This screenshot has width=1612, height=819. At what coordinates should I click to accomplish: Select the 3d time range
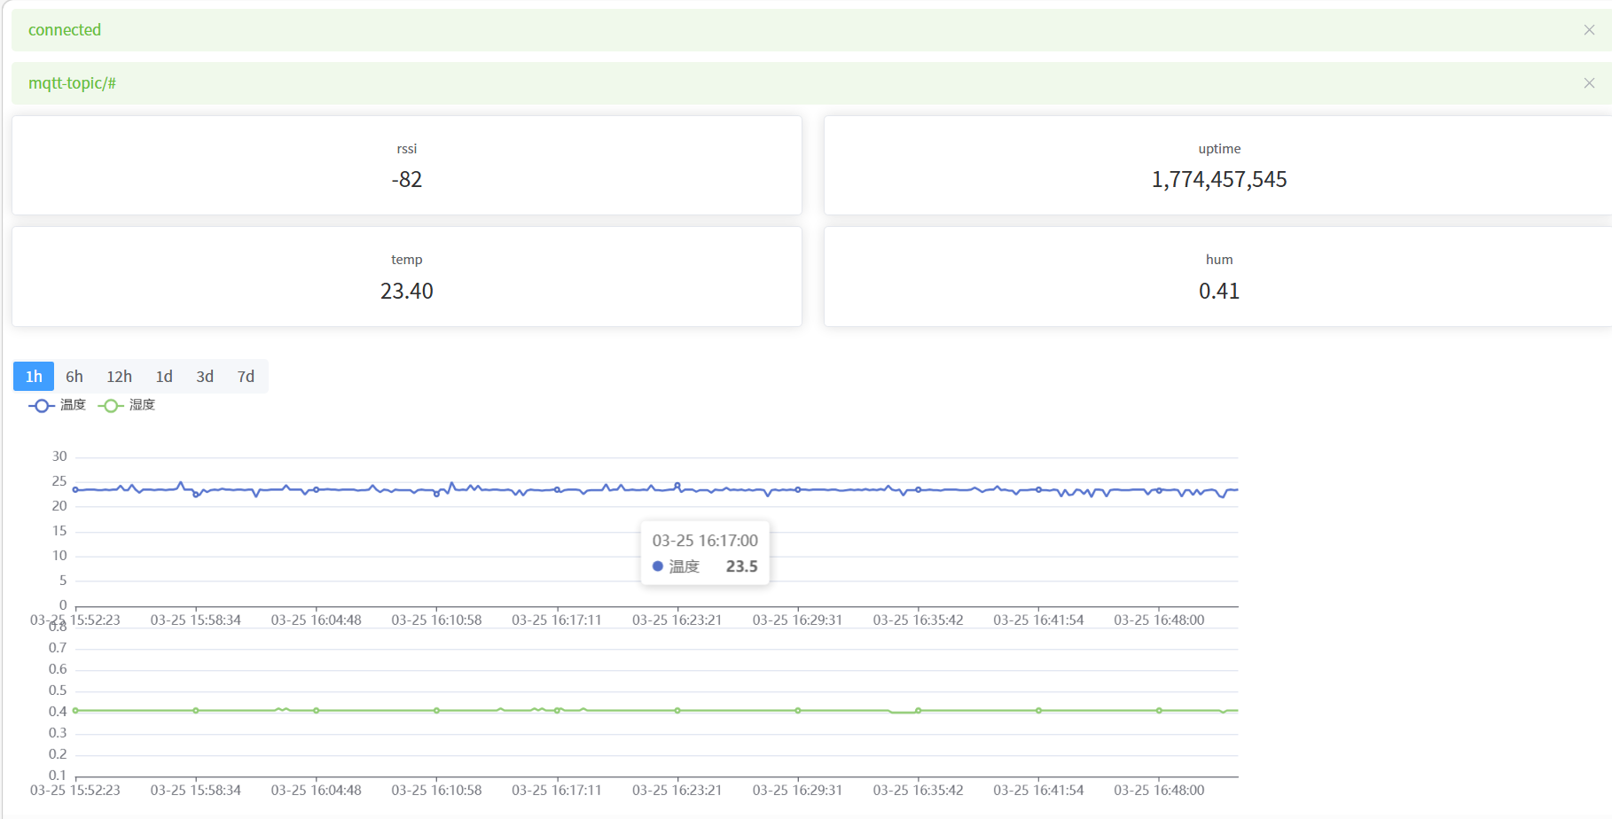(x=205, y=377)
